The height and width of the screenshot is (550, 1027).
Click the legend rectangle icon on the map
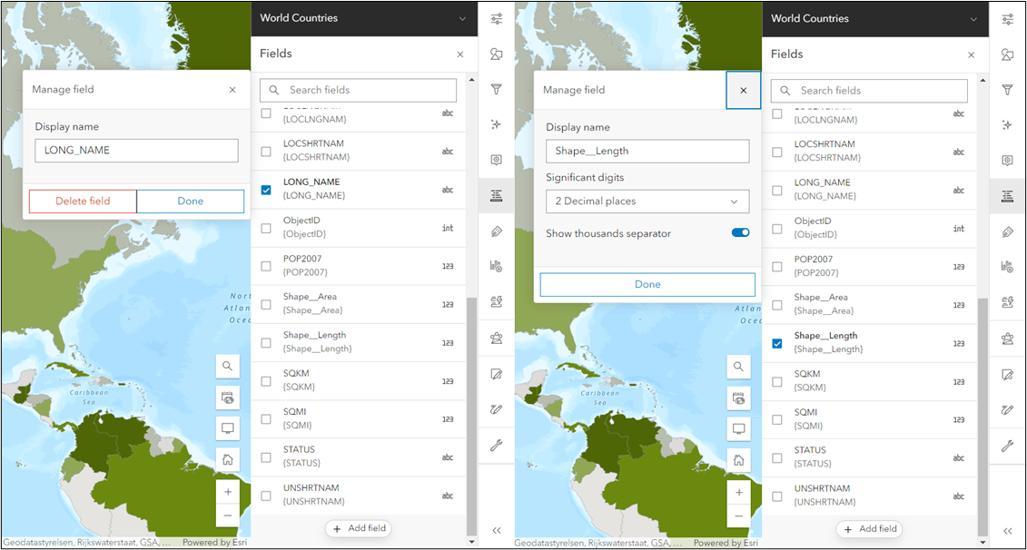[x=228, y=428]
